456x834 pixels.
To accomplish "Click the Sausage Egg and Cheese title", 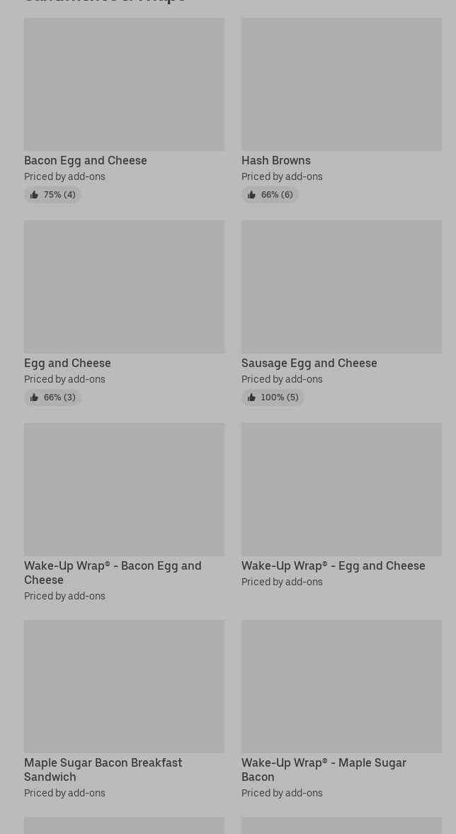I will [x=309, y=363].
